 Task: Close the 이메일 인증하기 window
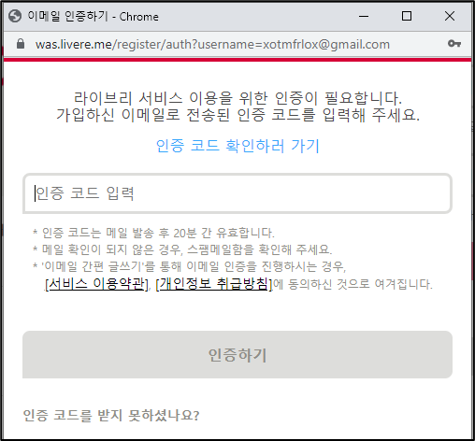[450, 16]
